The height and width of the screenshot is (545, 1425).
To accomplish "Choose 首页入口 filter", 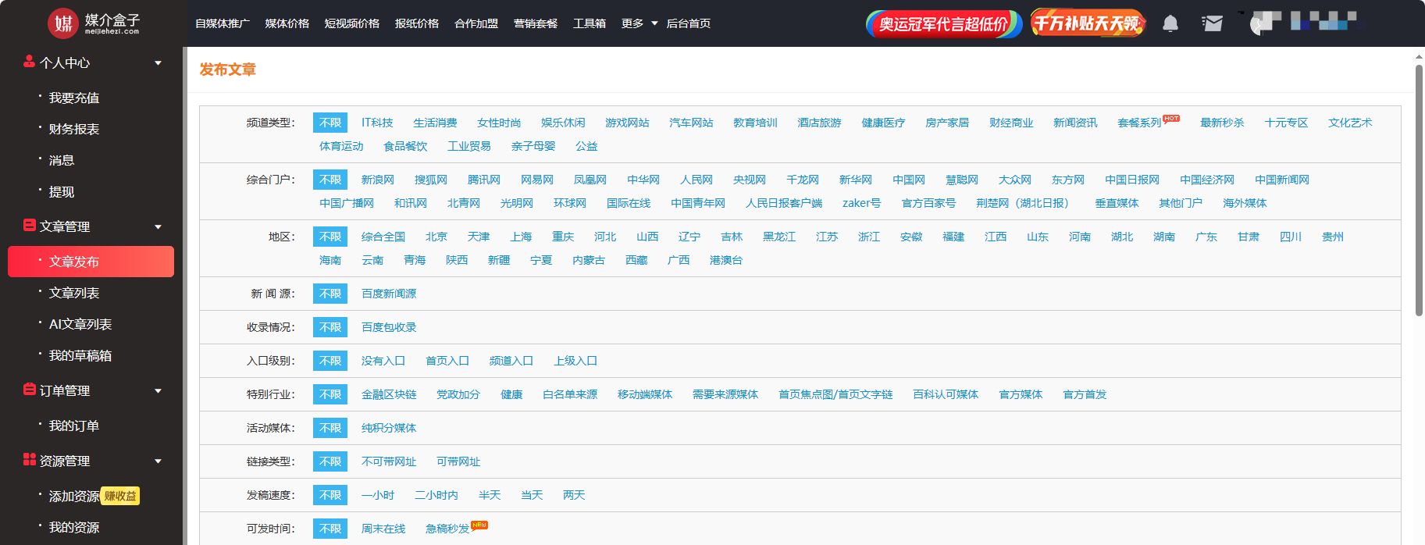I will [447, 361].
